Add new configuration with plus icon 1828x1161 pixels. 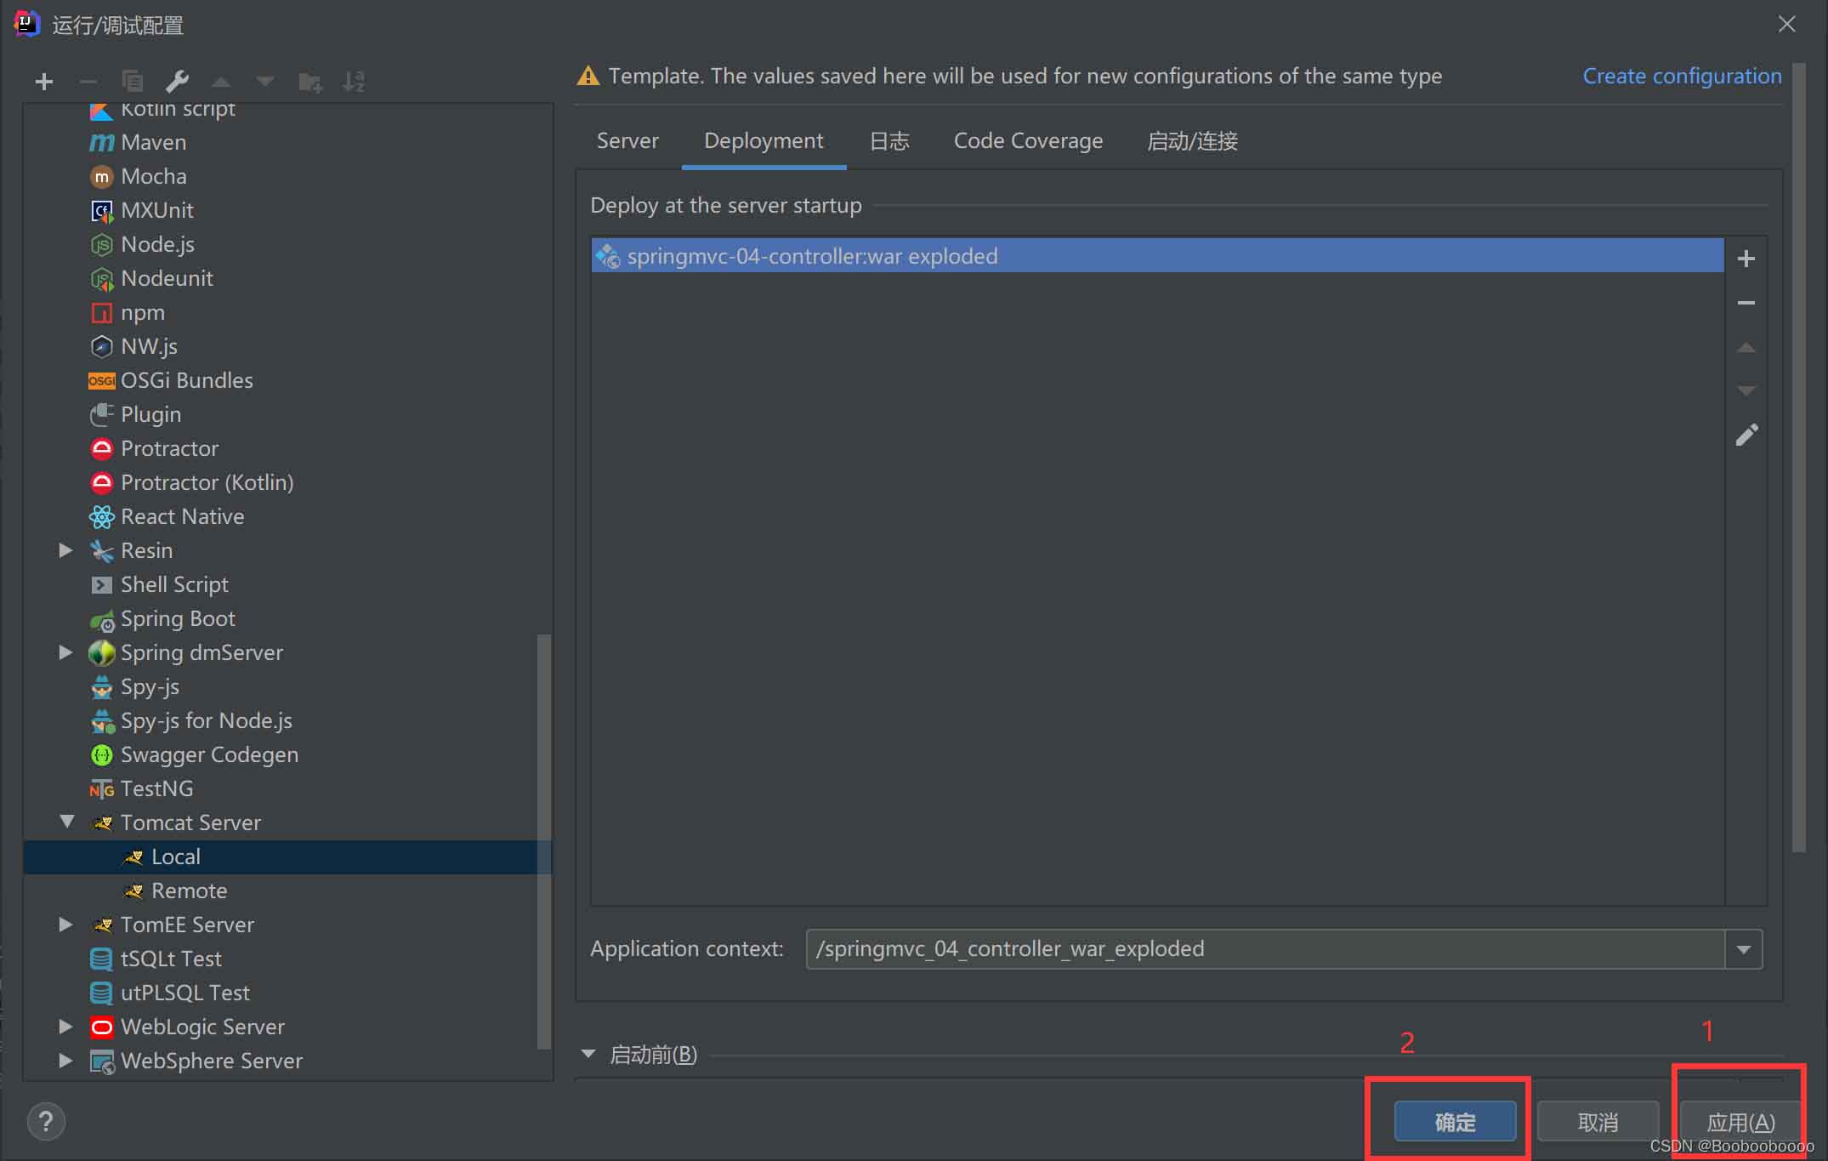click(44, 82)
